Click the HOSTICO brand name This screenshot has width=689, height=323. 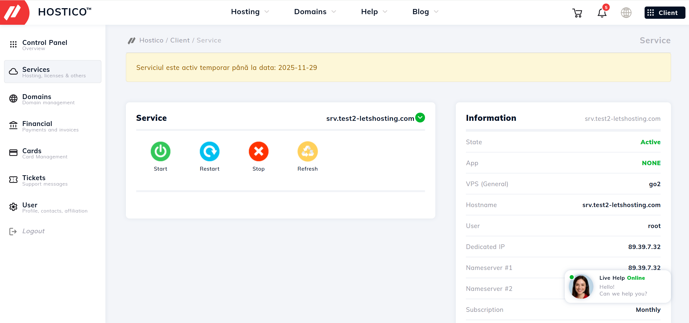coord(65,12)
